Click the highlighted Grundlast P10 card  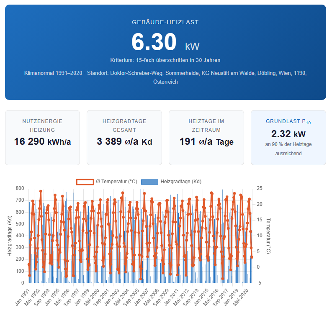[288, 137]
